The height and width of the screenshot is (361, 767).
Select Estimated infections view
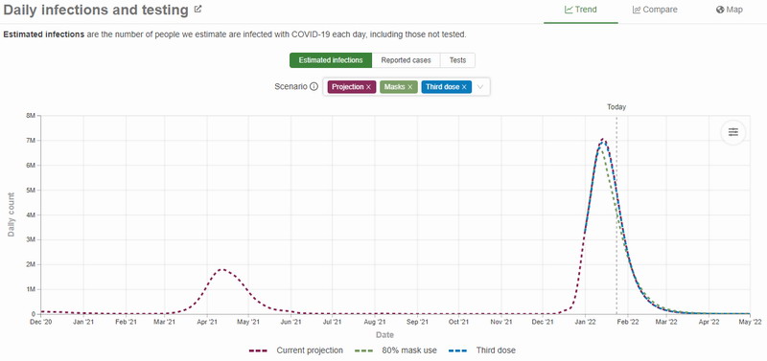pyautogui.click(x=331, y=60)
